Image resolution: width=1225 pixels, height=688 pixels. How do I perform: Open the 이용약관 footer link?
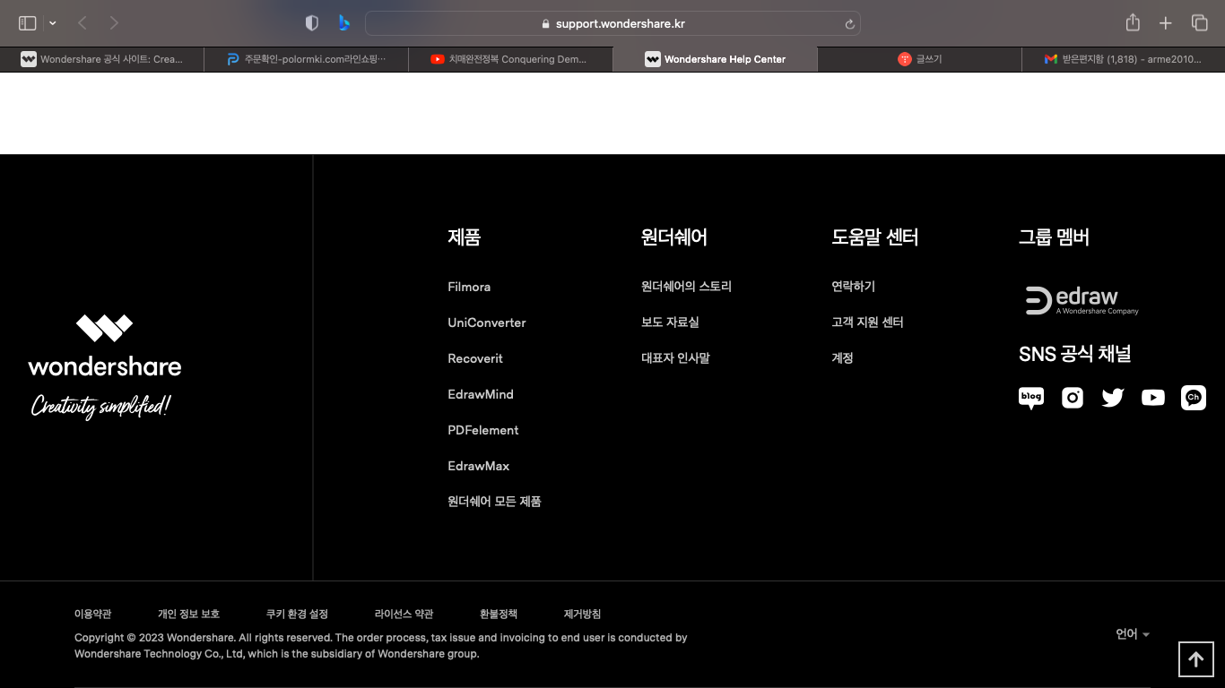(x=93, y=614)
